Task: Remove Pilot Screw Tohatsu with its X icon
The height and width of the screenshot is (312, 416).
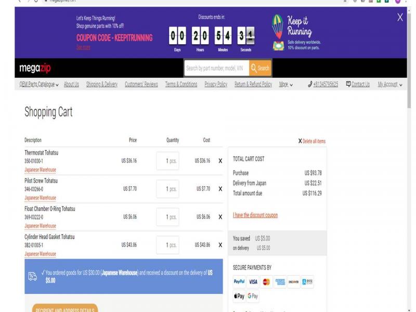Action: (220, 189)
